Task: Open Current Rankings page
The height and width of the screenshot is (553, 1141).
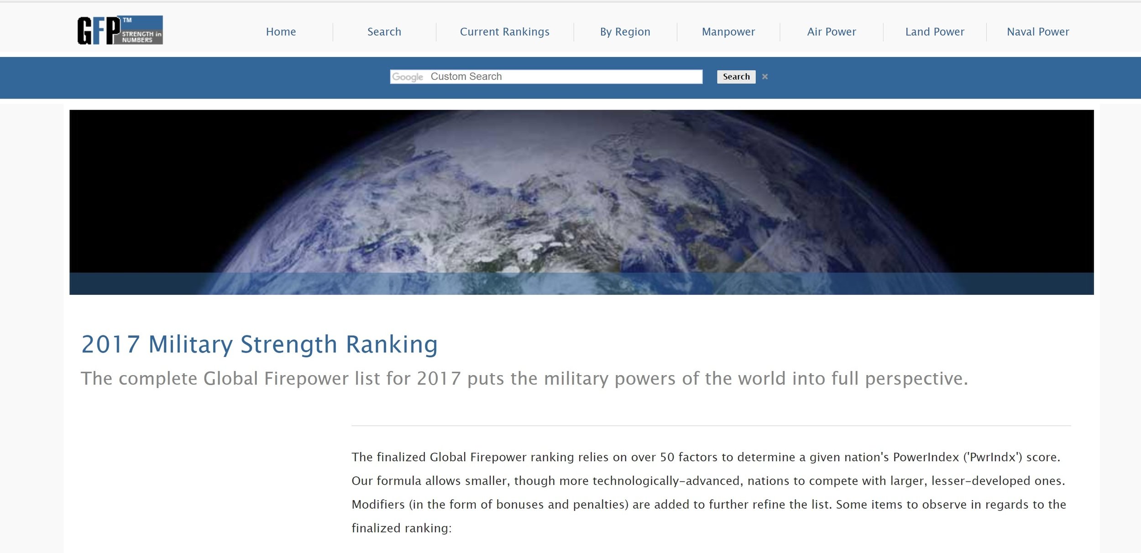Action: 504,32
